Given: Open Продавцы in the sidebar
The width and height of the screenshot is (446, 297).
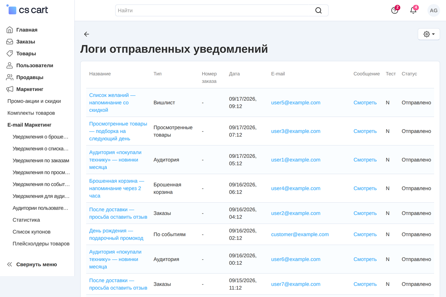Looking at the screenshot, I should 30,77.
